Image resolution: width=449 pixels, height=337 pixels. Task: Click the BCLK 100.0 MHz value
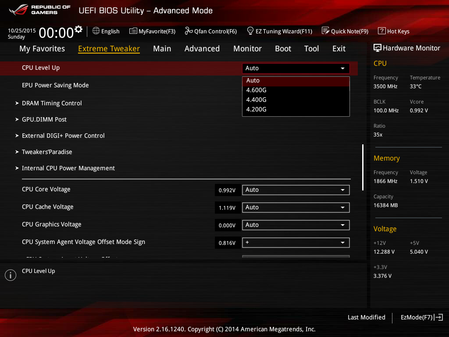point(386,110)
